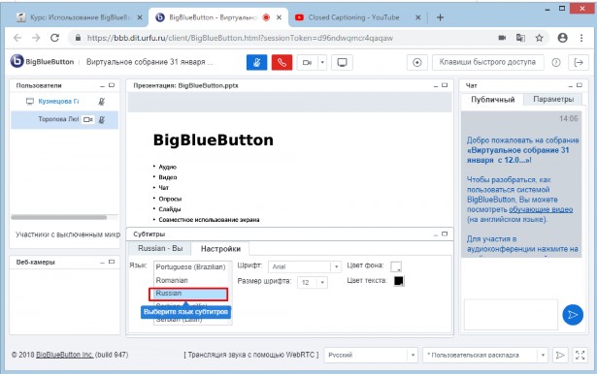This screenshot has width=597, height=374.
Task: View Торопова's webcam icon
Action: click(88, 120)
